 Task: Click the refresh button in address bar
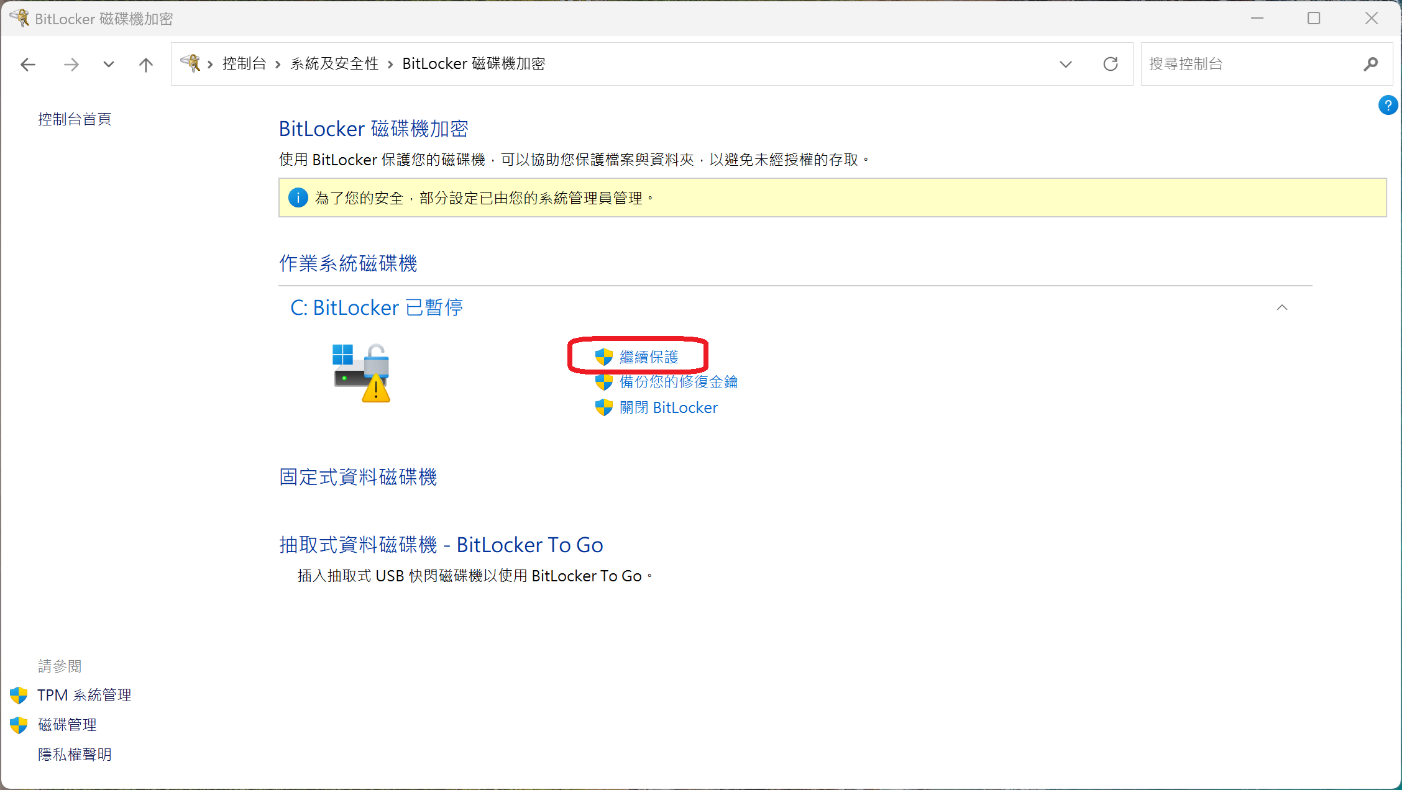tap(1110, 64)
